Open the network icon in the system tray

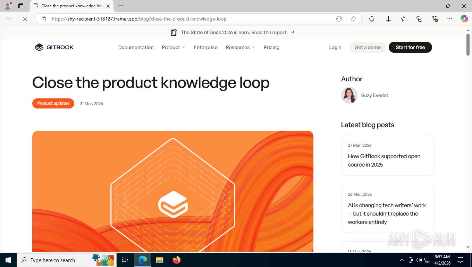(x=427, y=260)
